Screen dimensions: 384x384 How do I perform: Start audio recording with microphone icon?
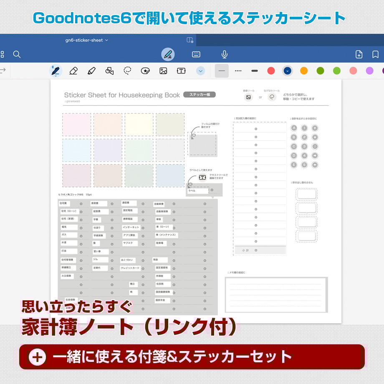tap(224, 54)
